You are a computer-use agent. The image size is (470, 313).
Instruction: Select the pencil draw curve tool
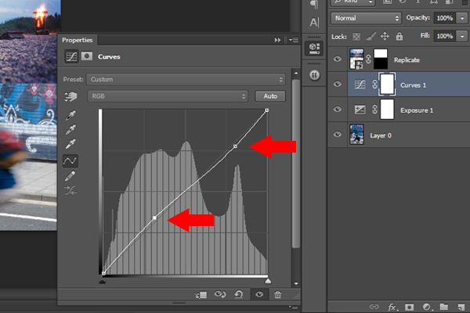pos(70,176)
